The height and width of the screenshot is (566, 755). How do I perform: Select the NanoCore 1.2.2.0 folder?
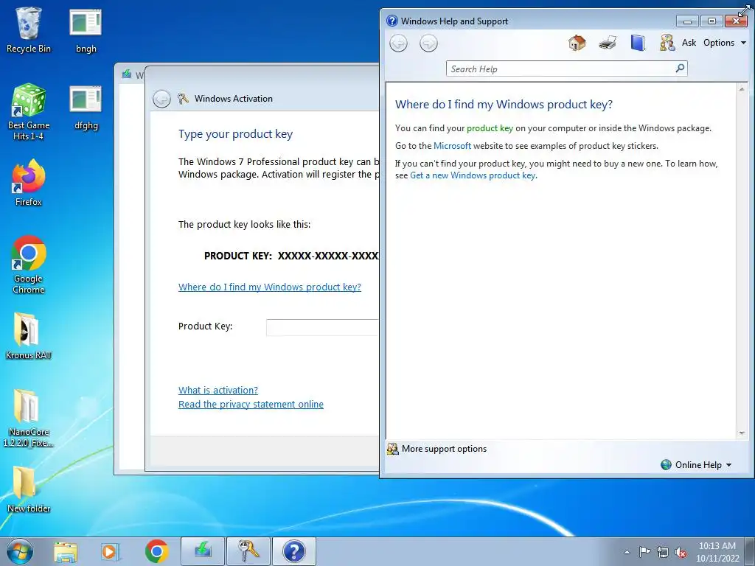[x=29, y=419]
